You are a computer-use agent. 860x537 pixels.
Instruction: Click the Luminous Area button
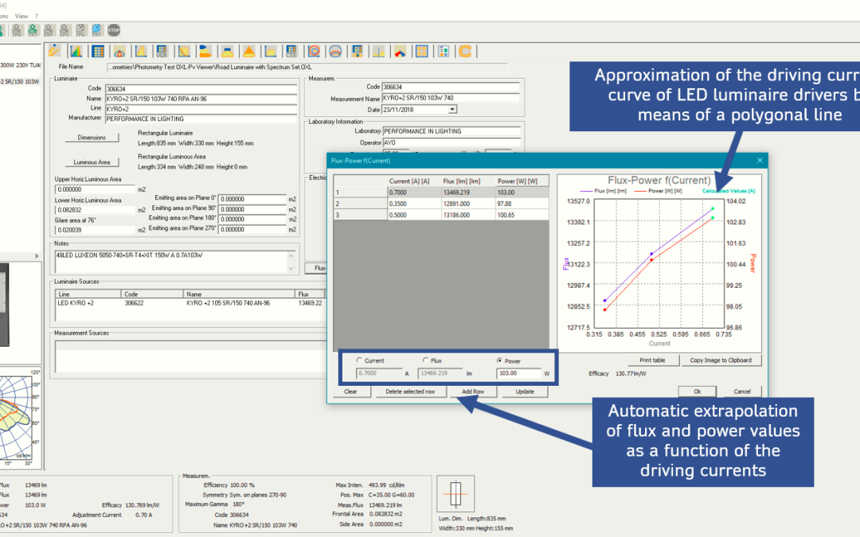[92, 162]
